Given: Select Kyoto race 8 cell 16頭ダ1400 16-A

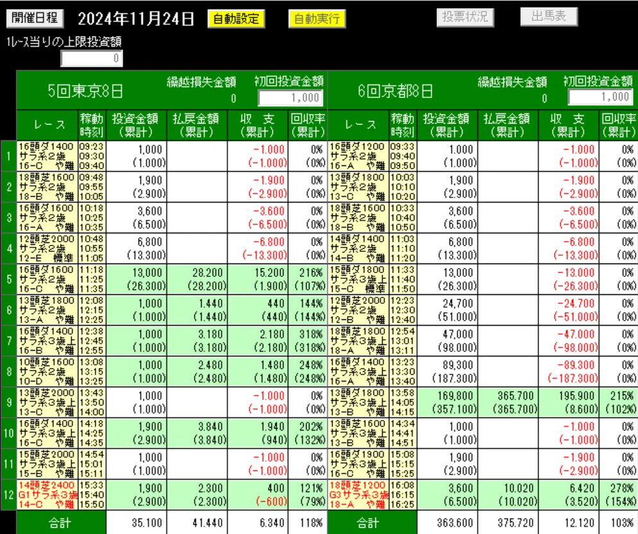Looking at the screenshot, I should [358, 371].
